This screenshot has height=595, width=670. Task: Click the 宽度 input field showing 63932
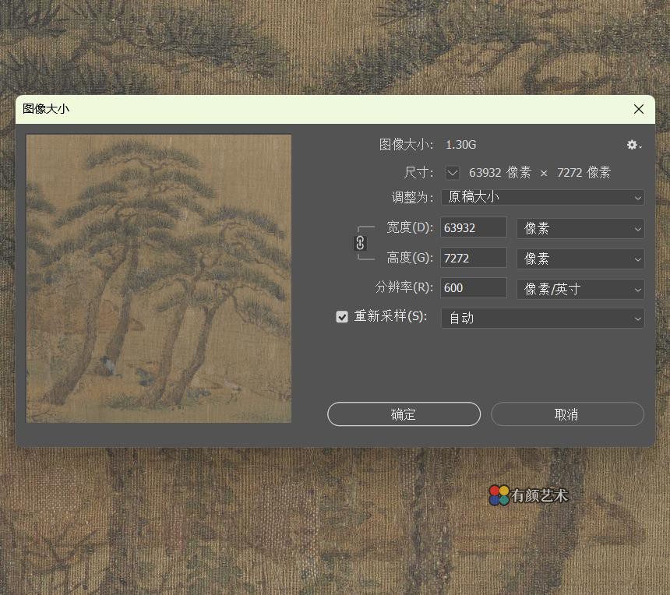(474, 227)
